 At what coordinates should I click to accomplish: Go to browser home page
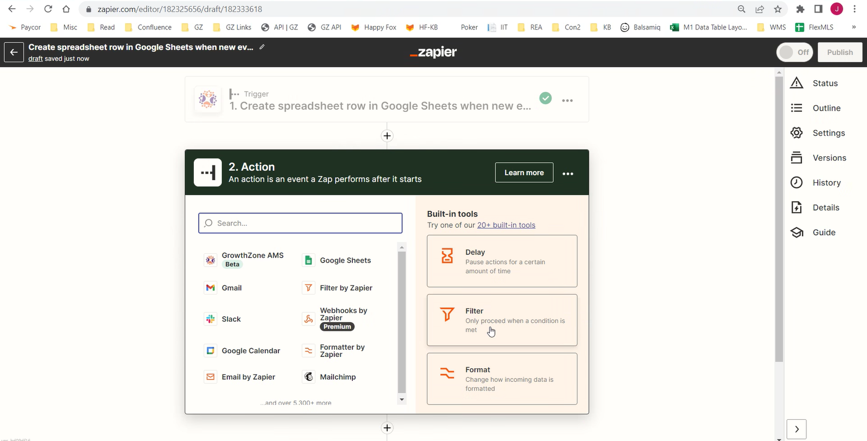coord(66,9)
